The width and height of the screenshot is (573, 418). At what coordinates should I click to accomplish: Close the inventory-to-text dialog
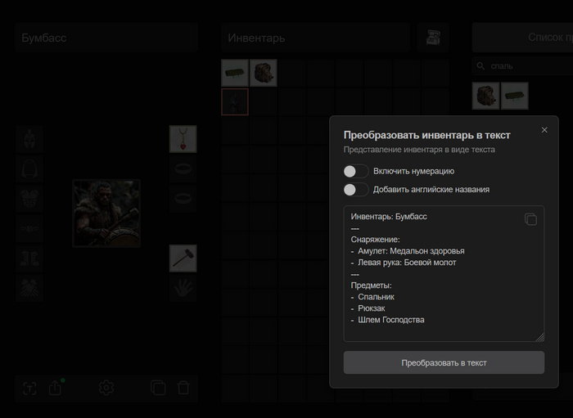click(544, 130)
